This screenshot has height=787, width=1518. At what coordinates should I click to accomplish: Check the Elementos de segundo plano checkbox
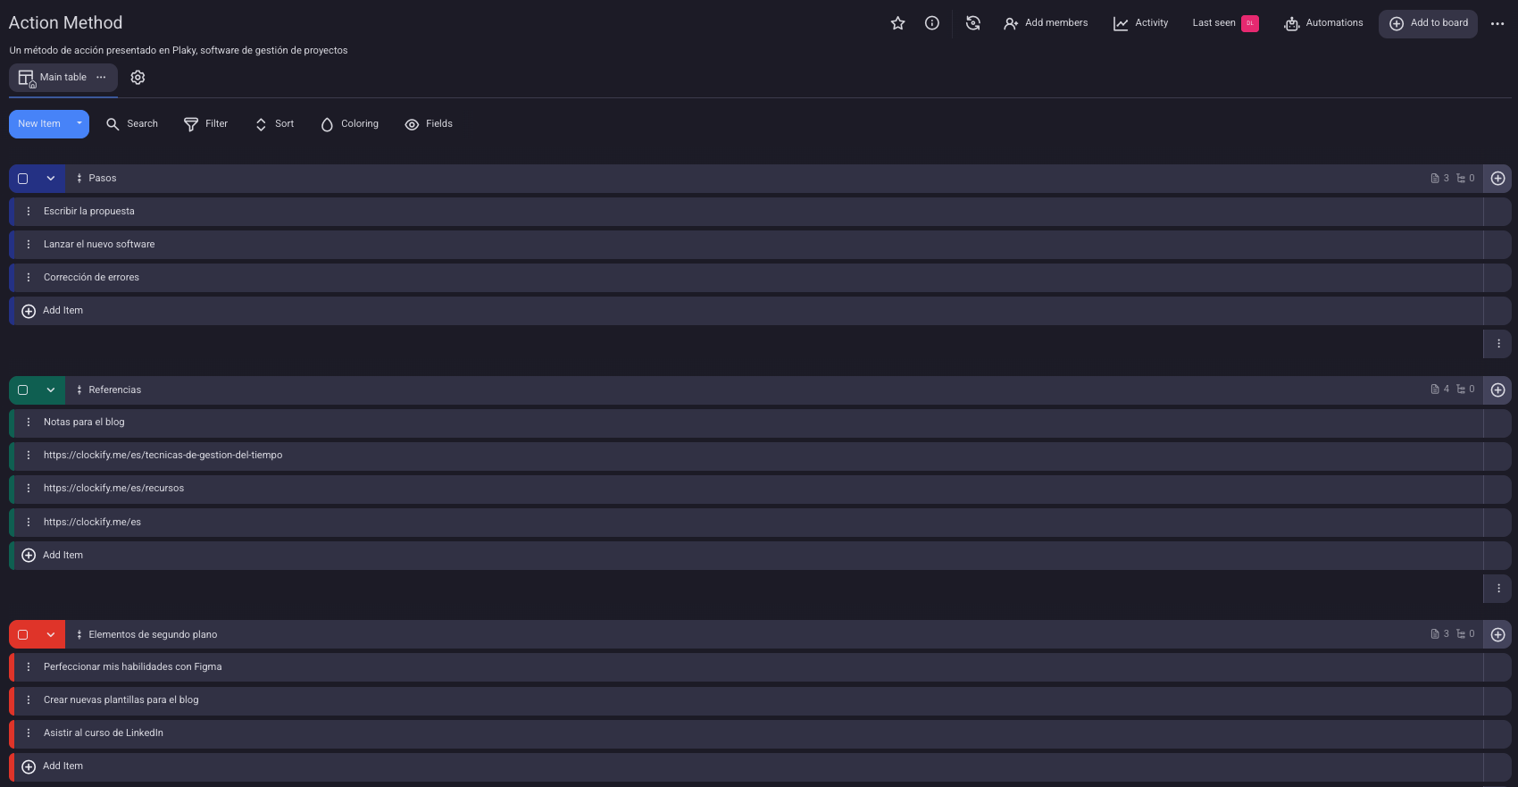23,635
